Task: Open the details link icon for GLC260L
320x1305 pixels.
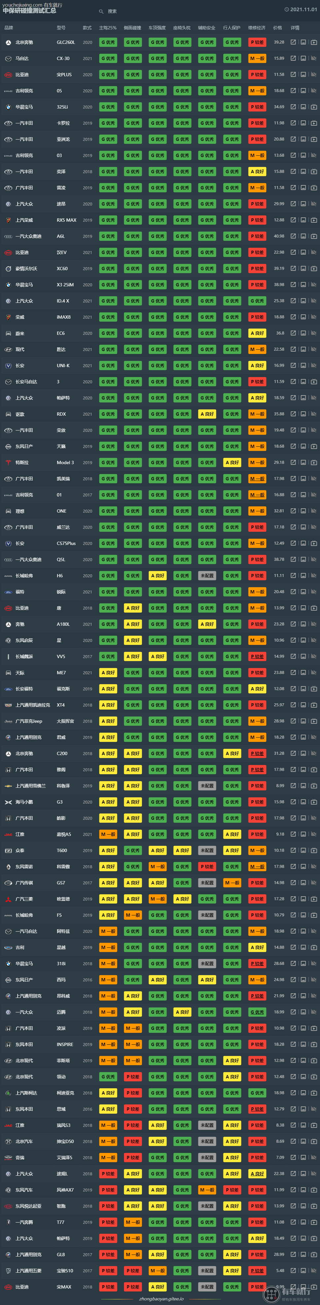Action: (293, 43)
